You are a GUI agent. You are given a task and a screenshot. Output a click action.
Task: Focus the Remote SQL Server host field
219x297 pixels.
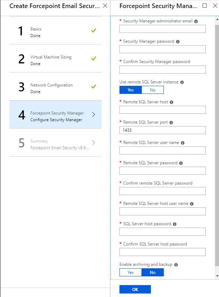point(162,110)
